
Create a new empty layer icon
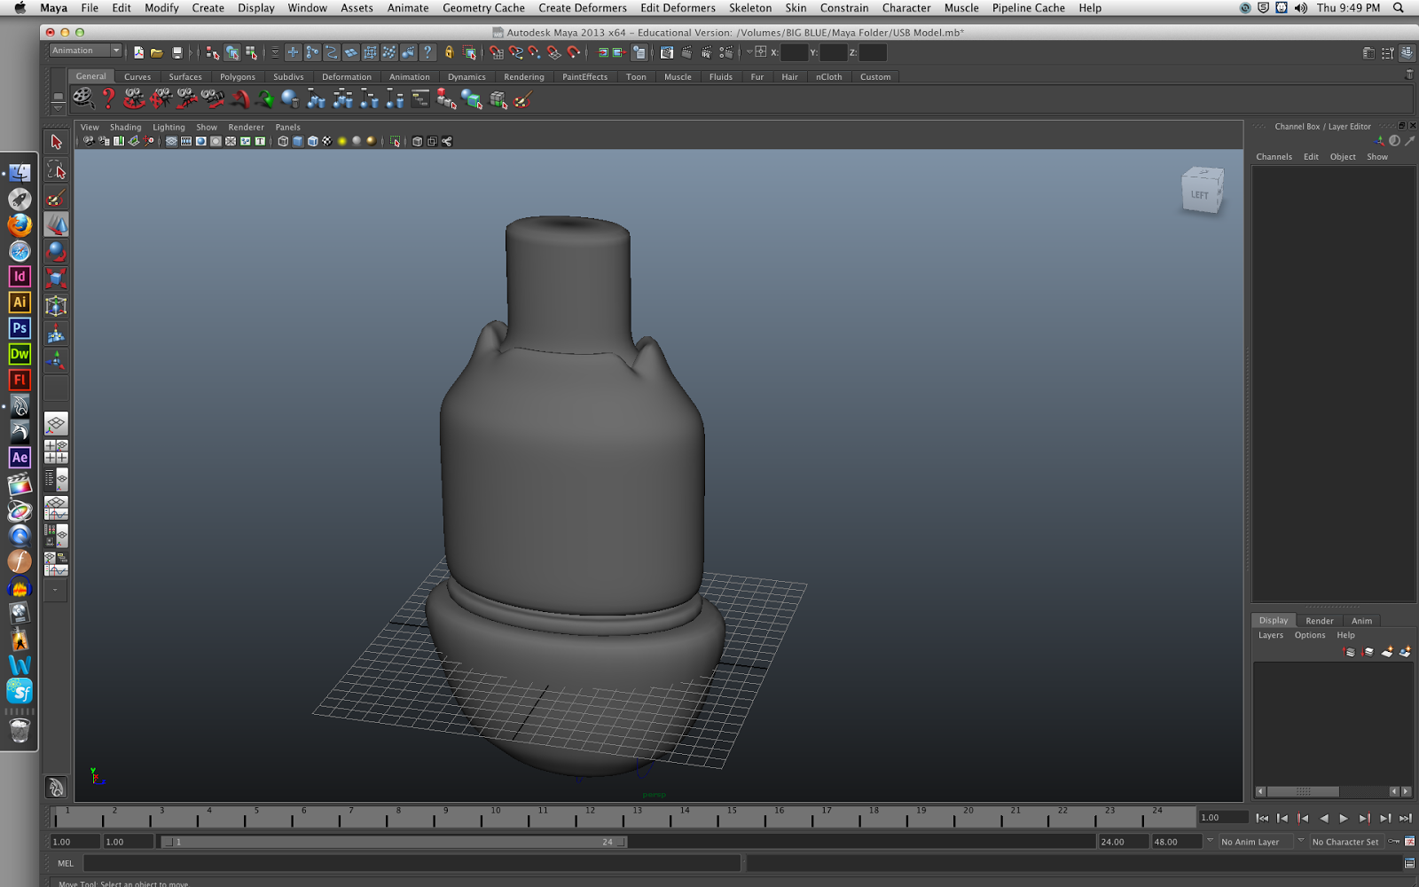[x=1386, y=653]
